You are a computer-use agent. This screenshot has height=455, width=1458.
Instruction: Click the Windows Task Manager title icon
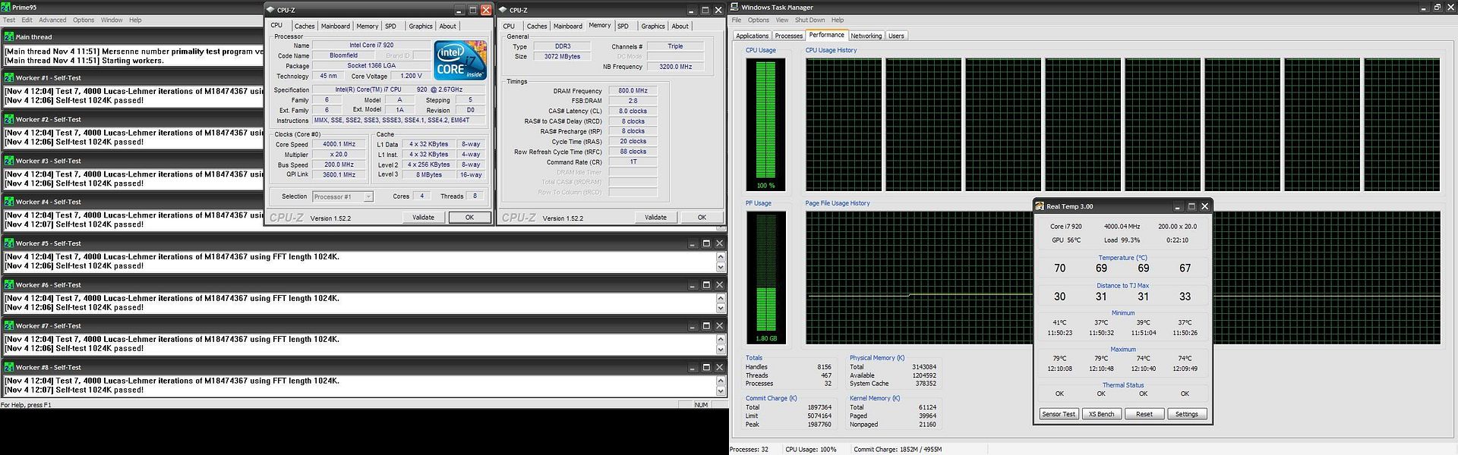(x=735, y=7)
